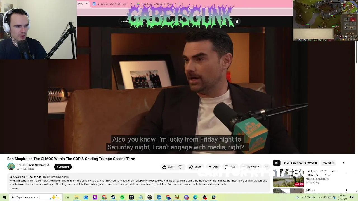This screenshot has height=201, width=358.
Task: Open the Outlook mail taskbar icon
Action: coord(86,197)
